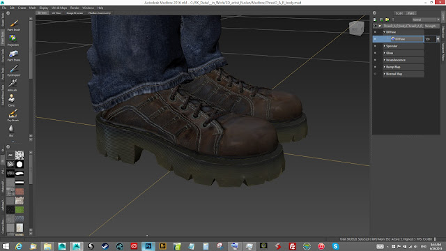Open the stamp tray options gear icon
This screenshot has width=446, height=251.
coord(8,147)
